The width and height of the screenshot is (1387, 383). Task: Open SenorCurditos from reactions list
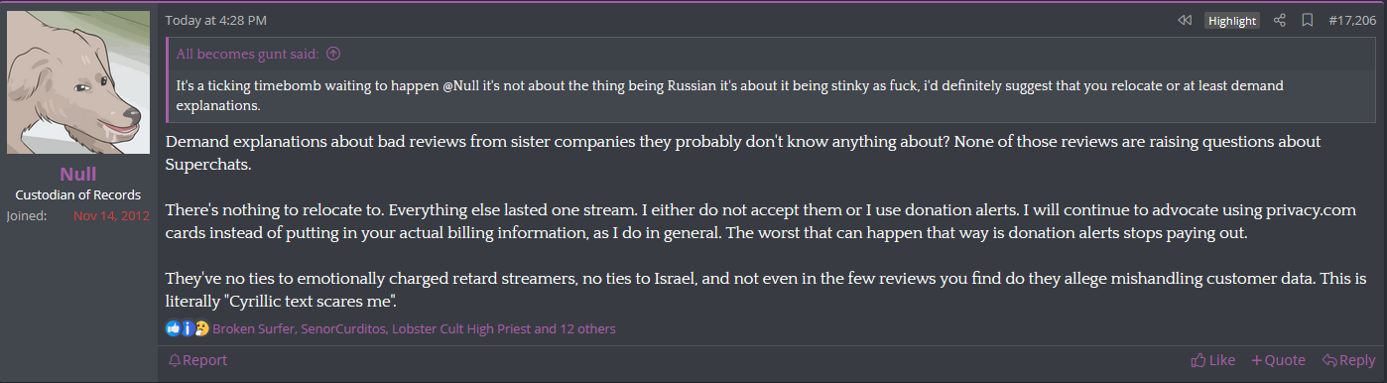(343, 328)
